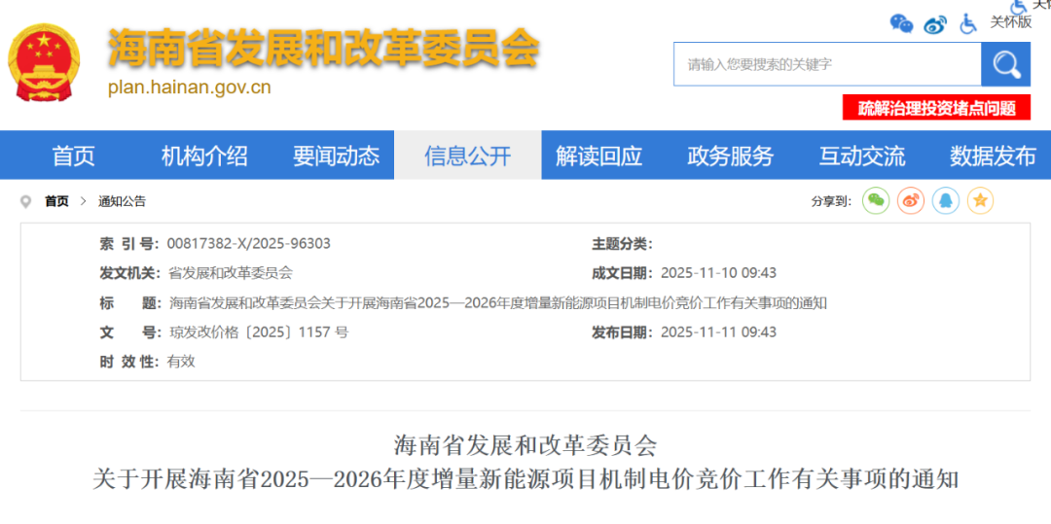The width and height of the screenshot is (1051, 524).
Task: Open the 政务服务 navigation tab
Action: 730,156
